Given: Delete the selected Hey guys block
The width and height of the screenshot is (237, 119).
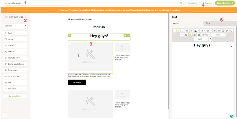Looking at the screenshot, I should tap(129, 36).
